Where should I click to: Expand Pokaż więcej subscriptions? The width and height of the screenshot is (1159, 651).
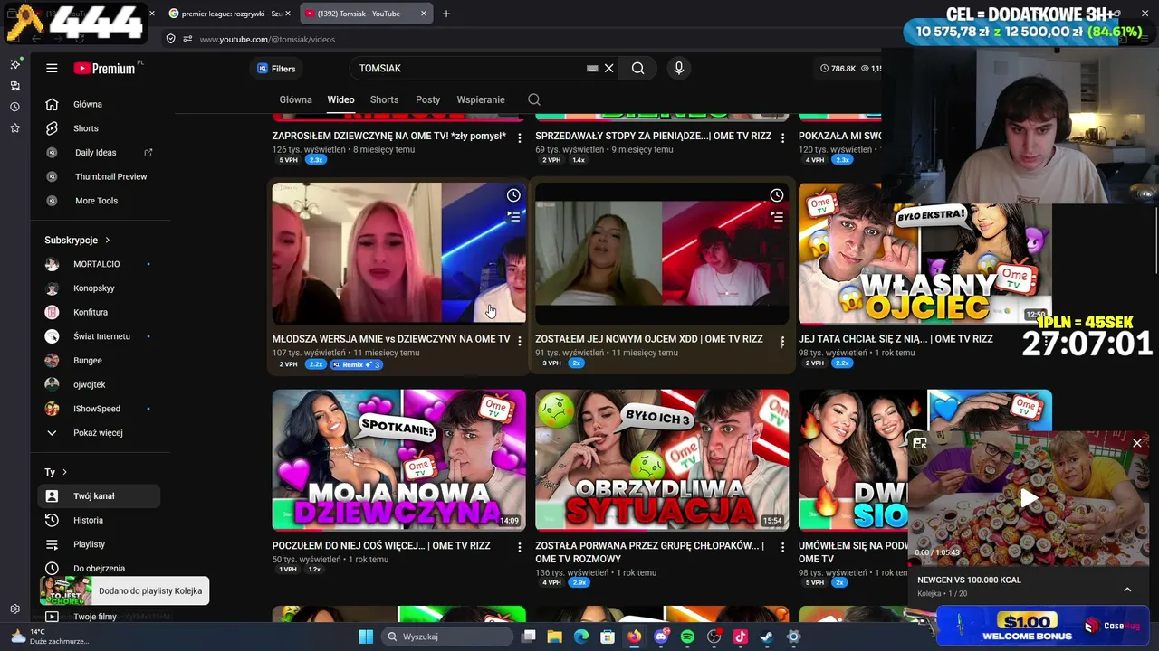100,433
